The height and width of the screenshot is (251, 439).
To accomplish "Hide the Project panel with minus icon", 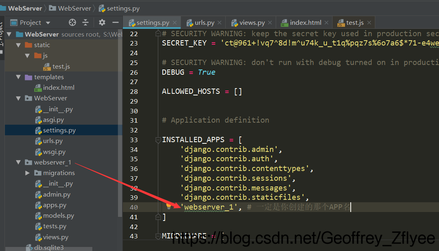I will click(116, 22).
